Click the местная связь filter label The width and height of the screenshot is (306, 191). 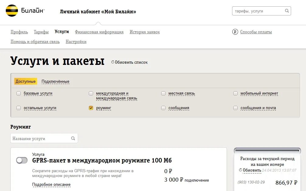coord(182,93)
